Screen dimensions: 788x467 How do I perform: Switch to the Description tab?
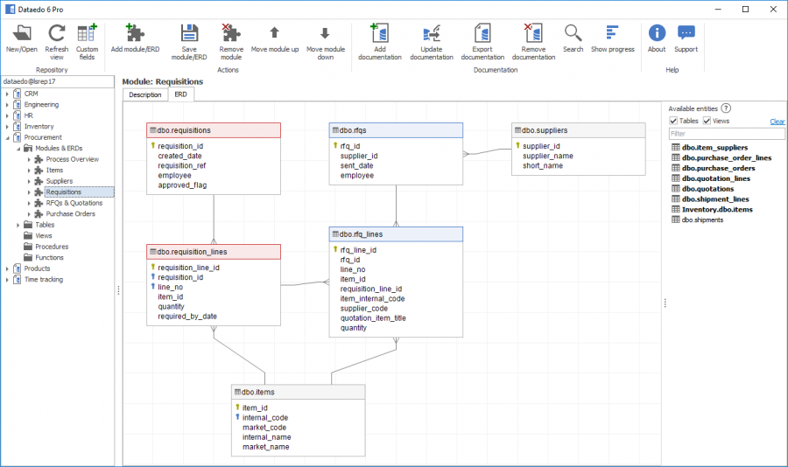144,94
